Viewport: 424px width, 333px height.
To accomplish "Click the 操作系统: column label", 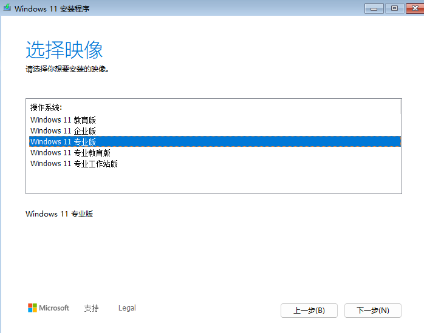I will click(46, 108).
